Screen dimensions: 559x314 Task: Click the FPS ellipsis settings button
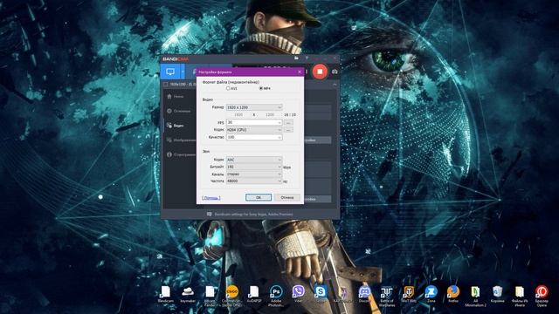tap(288, 122)
